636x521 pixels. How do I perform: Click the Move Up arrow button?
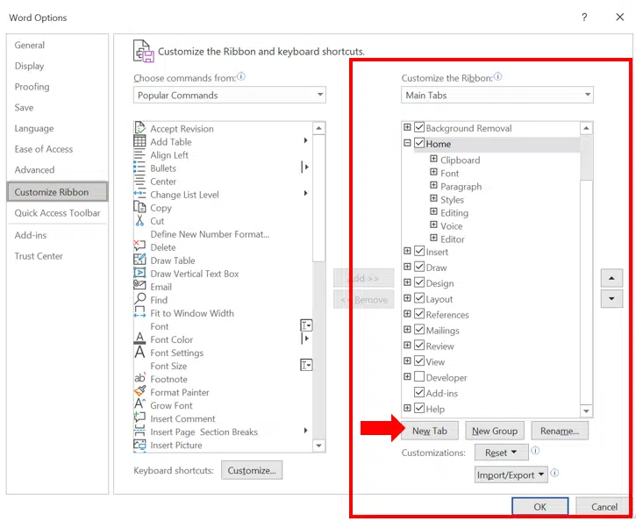click(611, 278)
